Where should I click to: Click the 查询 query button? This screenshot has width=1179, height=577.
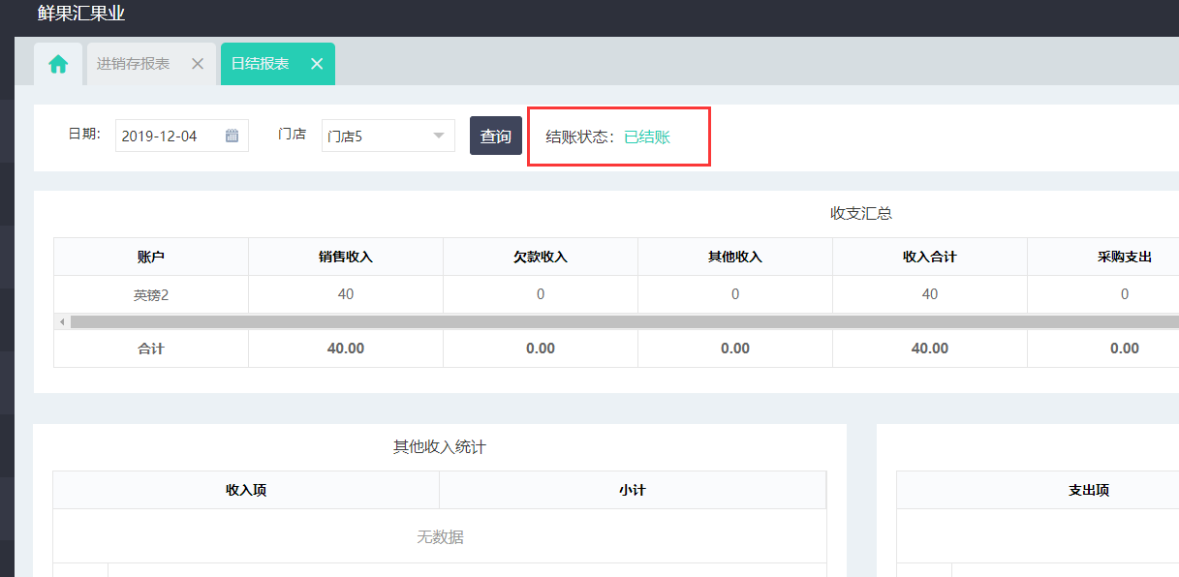pos(496,136)
